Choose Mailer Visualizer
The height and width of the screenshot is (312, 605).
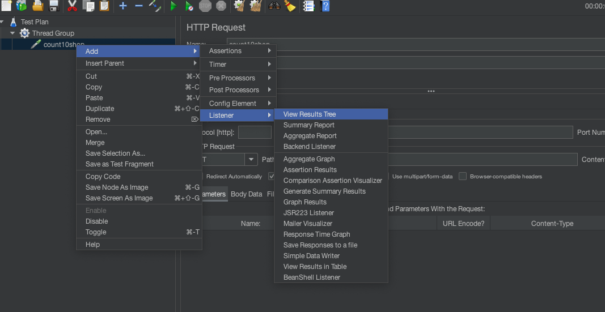click(x=331, y=224)
